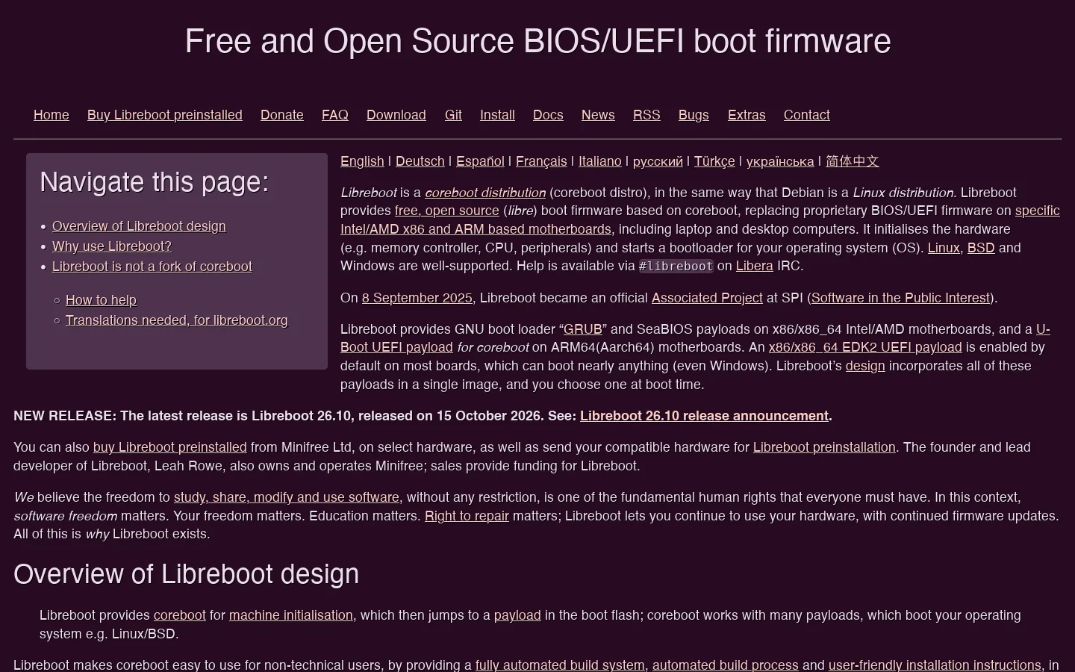Open the GRUB link
Image resolution: width=1075 pixels, height=672 pixels.
pos(582,329)
